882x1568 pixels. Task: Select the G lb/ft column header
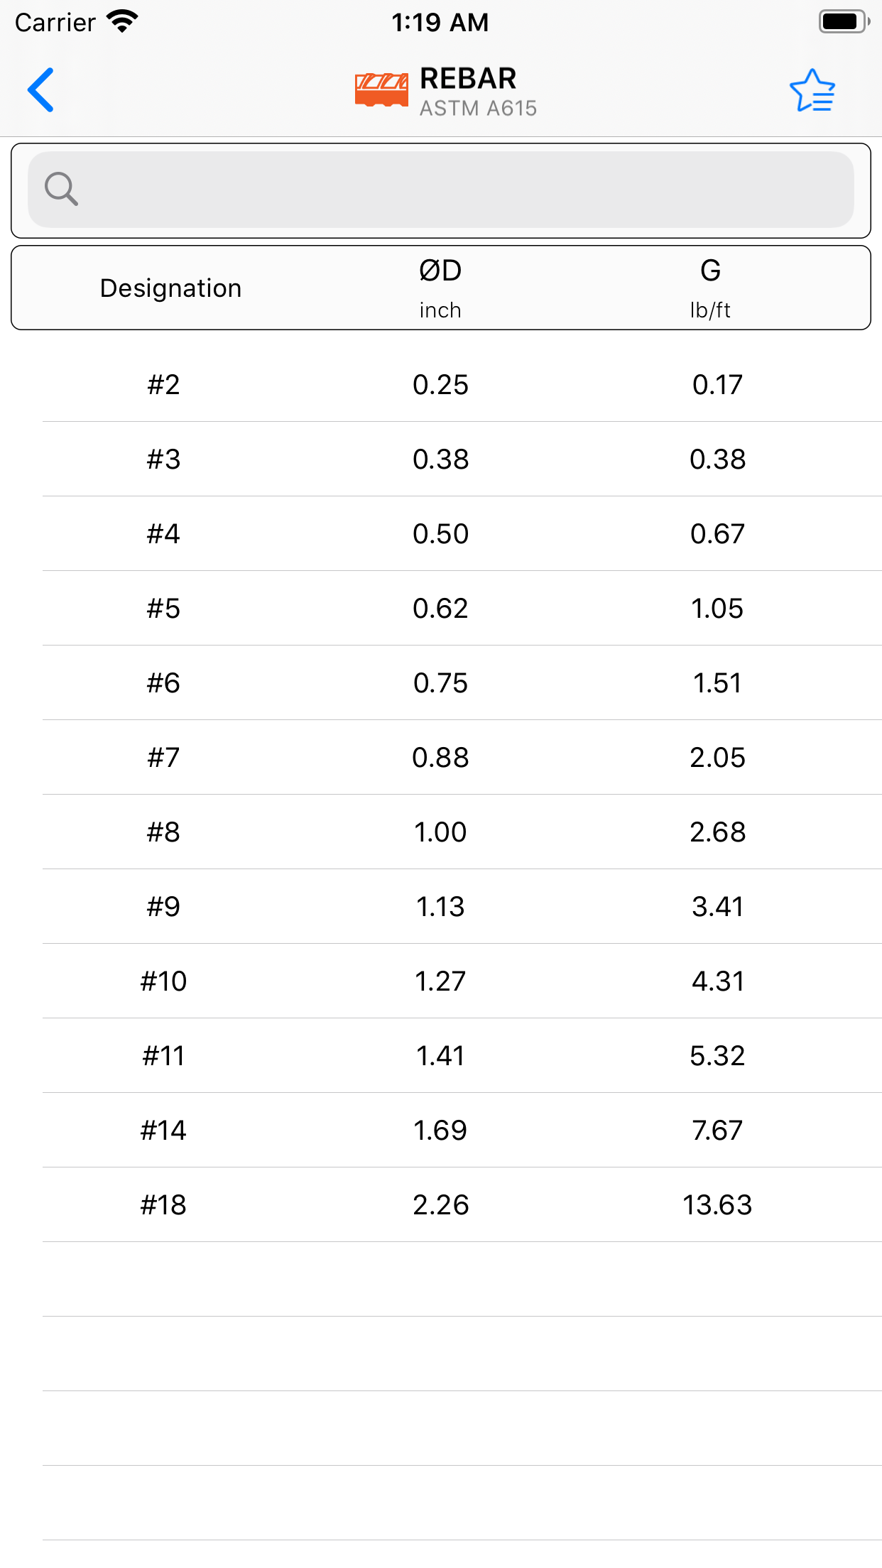click(x=712, y=284)
